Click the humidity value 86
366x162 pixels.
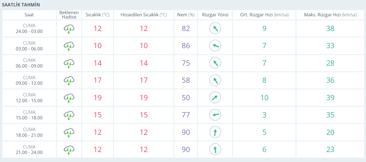point(186,46)
